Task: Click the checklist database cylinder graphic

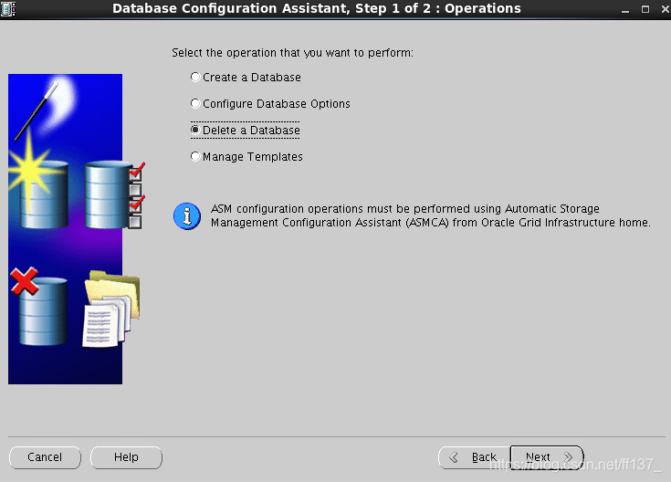Action: (115, 194)
